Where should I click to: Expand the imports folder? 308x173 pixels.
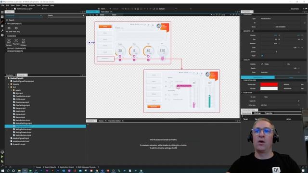9,84
